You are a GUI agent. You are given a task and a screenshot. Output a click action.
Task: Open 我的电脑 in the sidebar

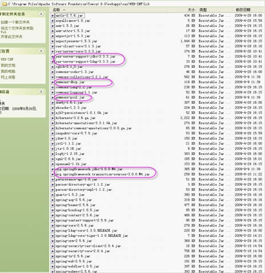tap(8, 71)
